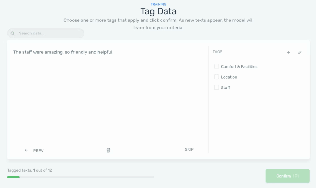The width and height of the screenshot is (316, 188).
Task: Click the TRAINING label above the title
Action: coord(158,4)
